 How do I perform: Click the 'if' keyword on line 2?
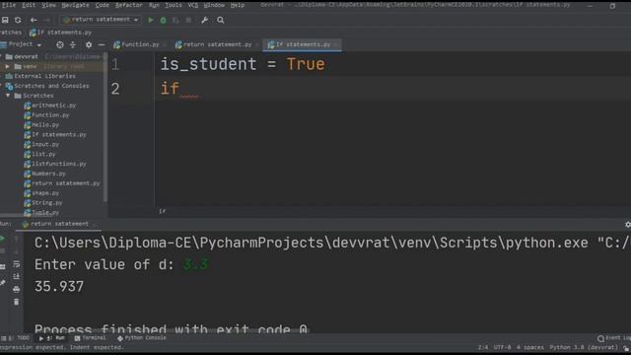click(170, 88)
